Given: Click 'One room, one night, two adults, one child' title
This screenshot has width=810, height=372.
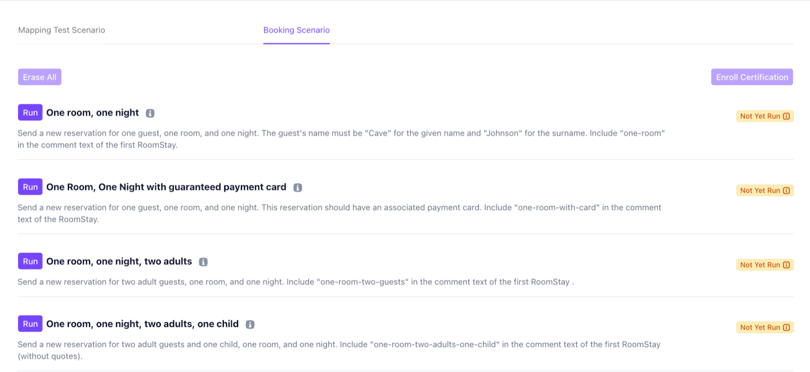Looking at the screenshot, I should (142, 324).
